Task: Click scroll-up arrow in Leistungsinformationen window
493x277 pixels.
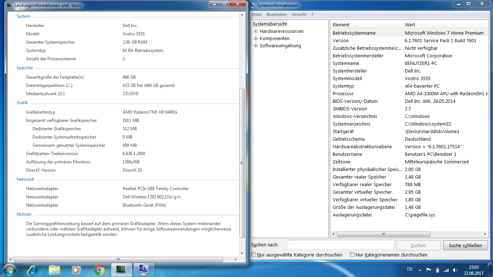Action: coord(242,14)
